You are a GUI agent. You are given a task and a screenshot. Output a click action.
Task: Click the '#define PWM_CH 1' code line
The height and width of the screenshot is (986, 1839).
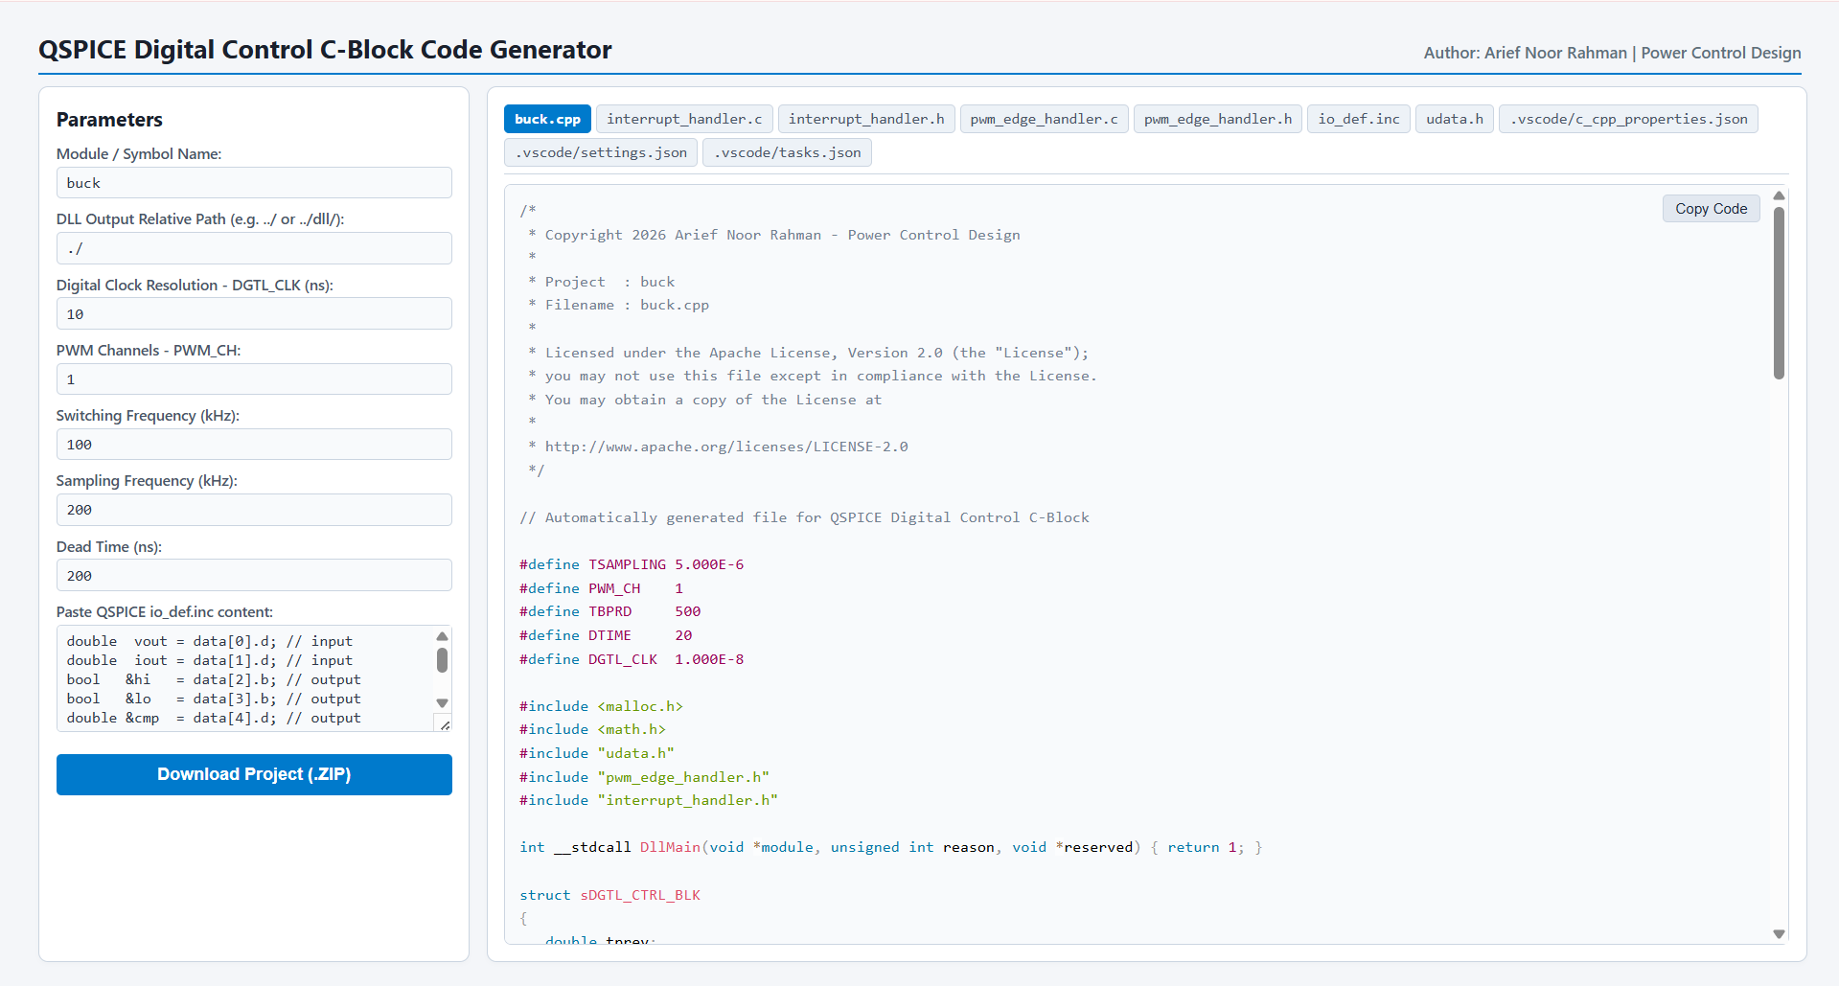click(x=601, y=588)
